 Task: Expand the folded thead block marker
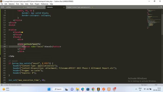[22, 32]
